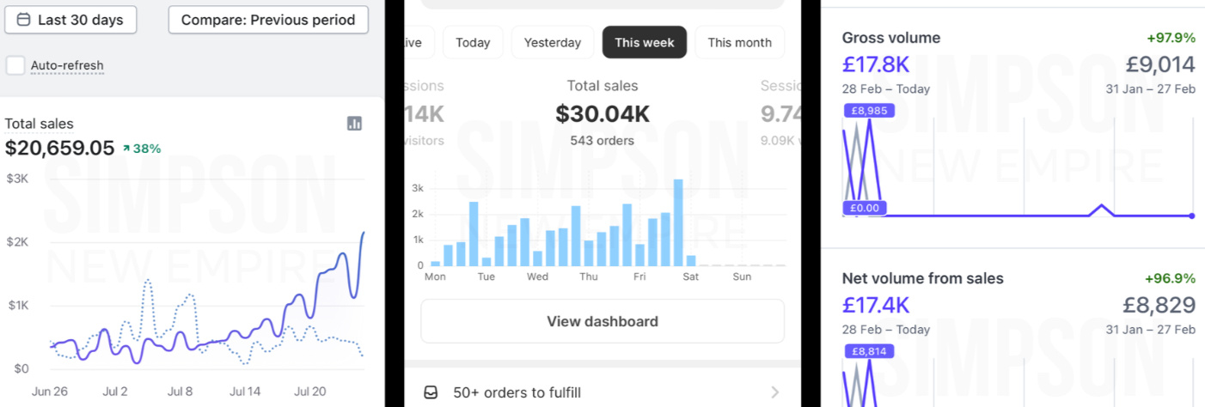This screenshot has width=1205, height=407.
Task: Click the calendar icon in the date range button
Action: click(x=23, y=20)
